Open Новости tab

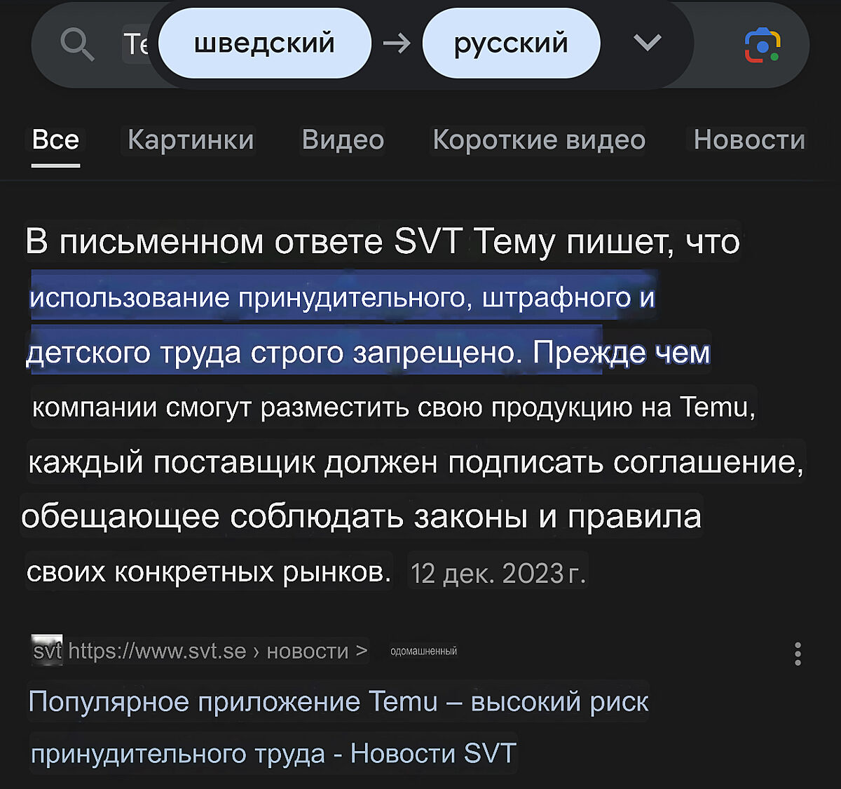pos(749,140)
